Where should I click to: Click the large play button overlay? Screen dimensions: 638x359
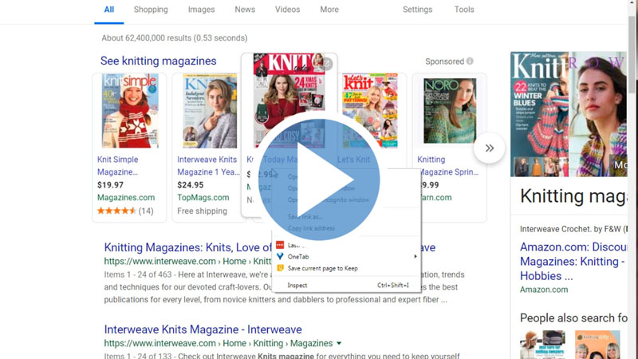319,179
